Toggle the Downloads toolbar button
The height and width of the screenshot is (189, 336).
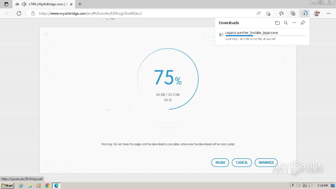click(x=304, y=13)
